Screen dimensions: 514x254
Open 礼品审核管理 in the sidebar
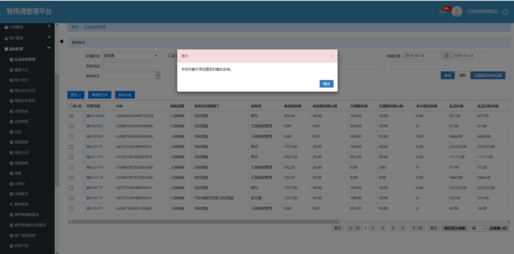[25, 59]
